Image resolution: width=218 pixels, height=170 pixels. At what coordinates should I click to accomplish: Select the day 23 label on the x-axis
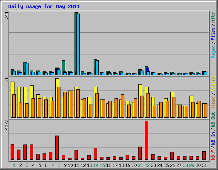coord(153,165)
